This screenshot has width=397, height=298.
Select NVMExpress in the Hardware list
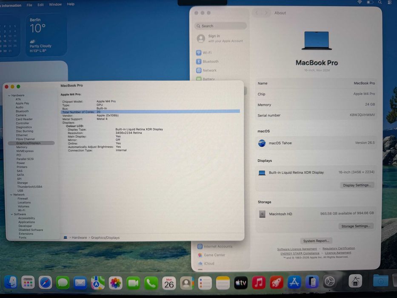point(25,151)
